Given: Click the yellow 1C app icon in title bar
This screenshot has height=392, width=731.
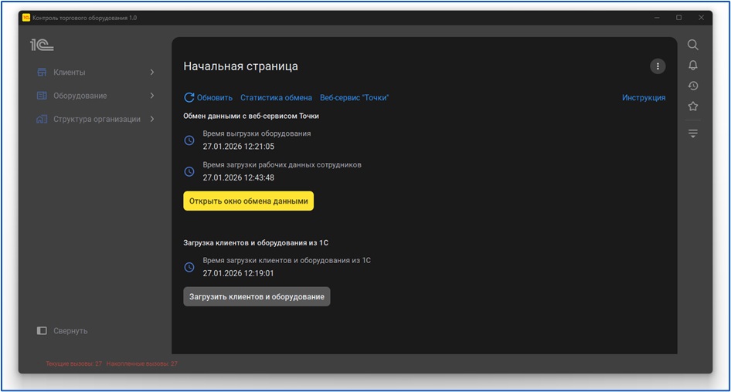Looking at the screenshot, I should pos(26,18).
